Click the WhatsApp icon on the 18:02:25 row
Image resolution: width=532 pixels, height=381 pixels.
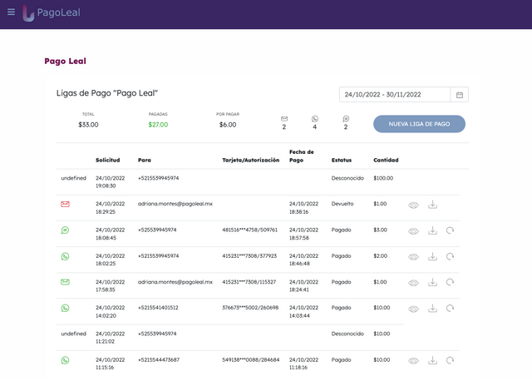tap(65, 256)
